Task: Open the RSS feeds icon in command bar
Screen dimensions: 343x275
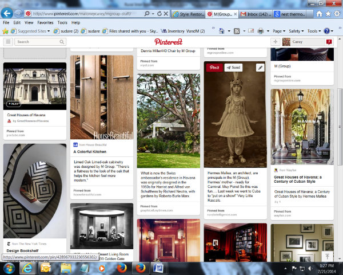Action: pyautogui.click(x=237, y=31)
